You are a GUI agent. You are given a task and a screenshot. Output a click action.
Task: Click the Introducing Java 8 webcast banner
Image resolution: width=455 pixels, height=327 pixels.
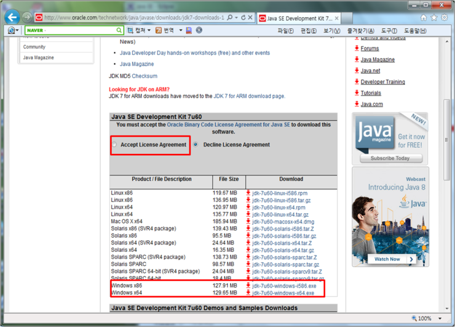coord(390,217)
